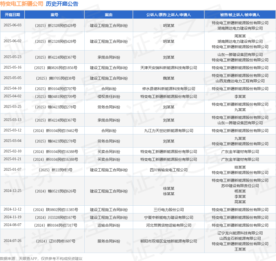Click defendant 苏中建设有限责任公司
The height and width of the screenshot is (261, 276).
240,186
